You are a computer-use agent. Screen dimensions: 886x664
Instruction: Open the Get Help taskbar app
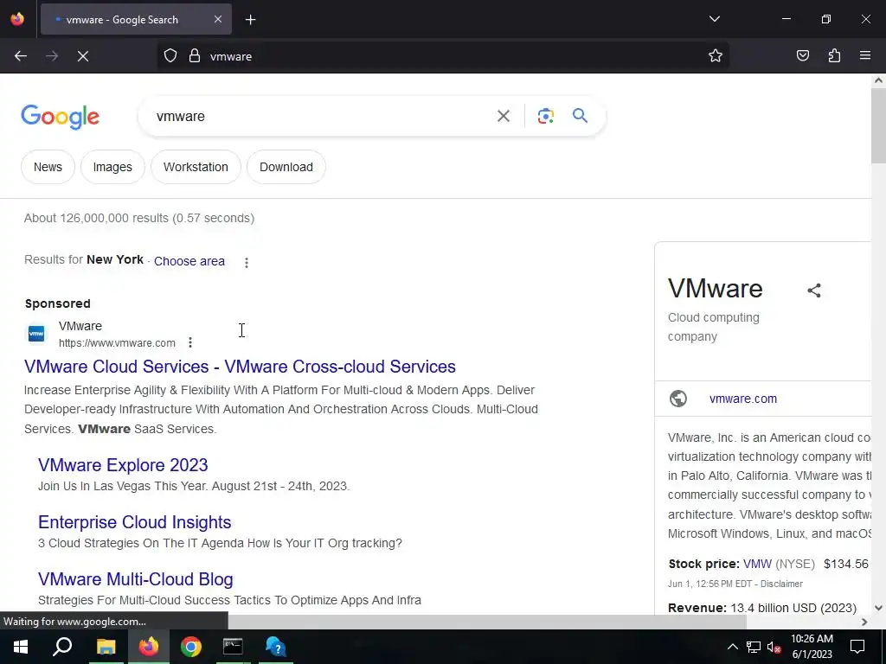point(276,647)
